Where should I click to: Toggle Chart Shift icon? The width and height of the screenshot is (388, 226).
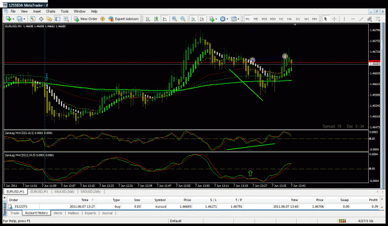click(202, 19)
